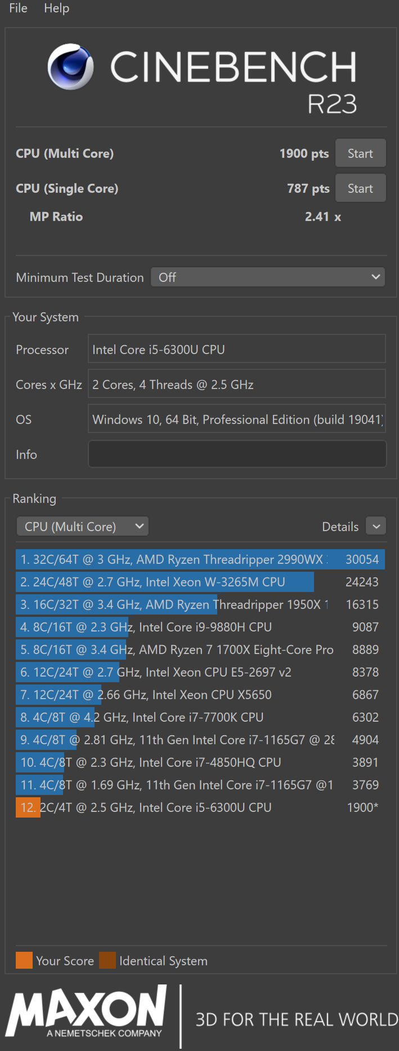Click the OS field with Windows 10
Screen dimensions: 399x1051
[237, 419]
